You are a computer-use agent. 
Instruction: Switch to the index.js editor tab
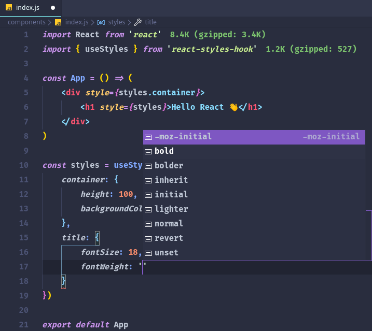(31, 8)
